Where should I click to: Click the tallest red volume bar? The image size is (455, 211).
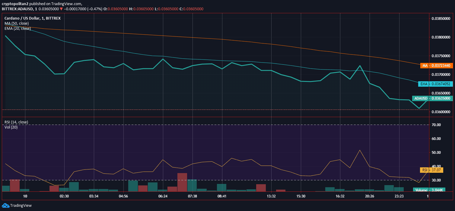click(x=182, y=182)
